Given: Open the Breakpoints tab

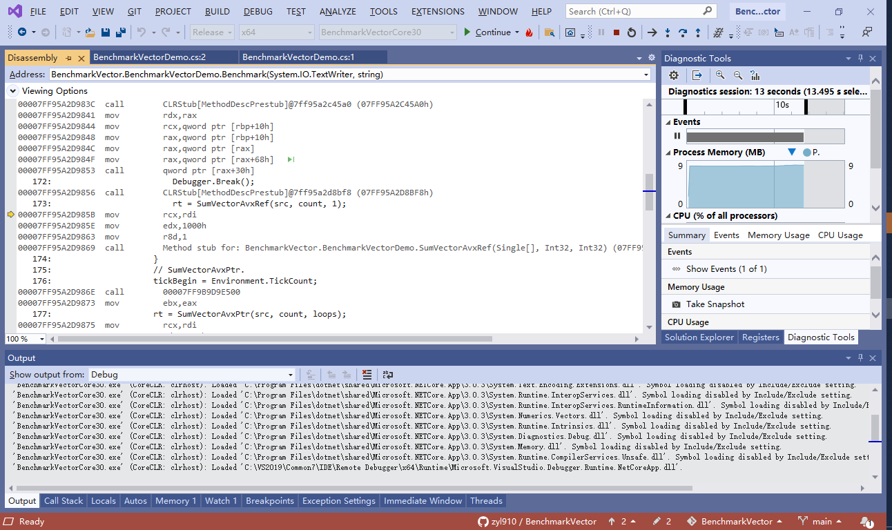Looking at the screenshot, I should pyautogui.click(x=270, y=501).
